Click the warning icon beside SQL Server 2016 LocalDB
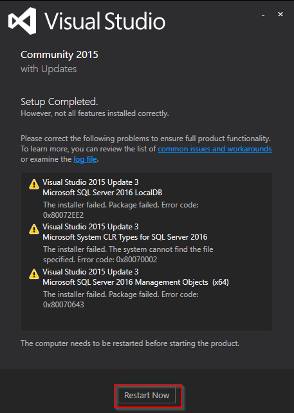294x413 pixels. tap(34, 184)
